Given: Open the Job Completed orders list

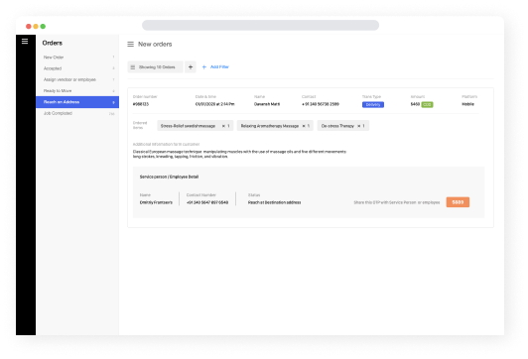Looking at the screenshot, I should pos(77,113).
